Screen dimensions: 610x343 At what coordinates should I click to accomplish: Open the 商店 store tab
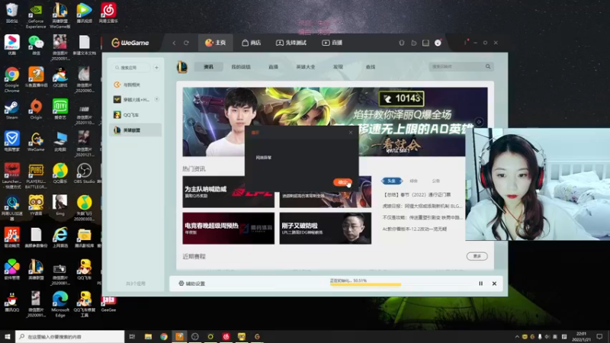[x=252, y=43]
